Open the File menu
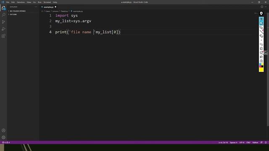 click(x=8, y=2)
